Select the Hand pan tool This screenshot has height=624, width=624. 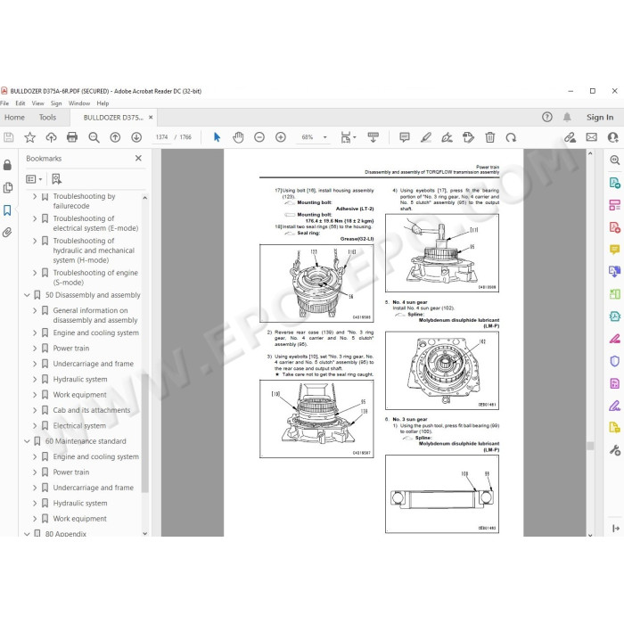click(238, 137)
